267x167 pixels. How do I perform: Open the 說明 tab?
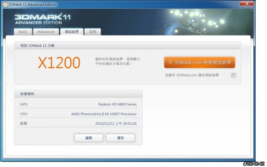pos(93,32)
